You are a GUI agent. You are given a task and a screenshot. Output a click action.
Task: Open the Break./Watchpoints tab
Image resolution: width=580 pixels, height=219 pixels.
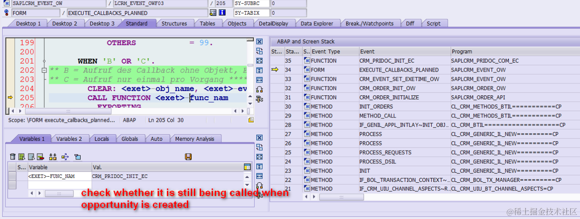click(369, 23)
